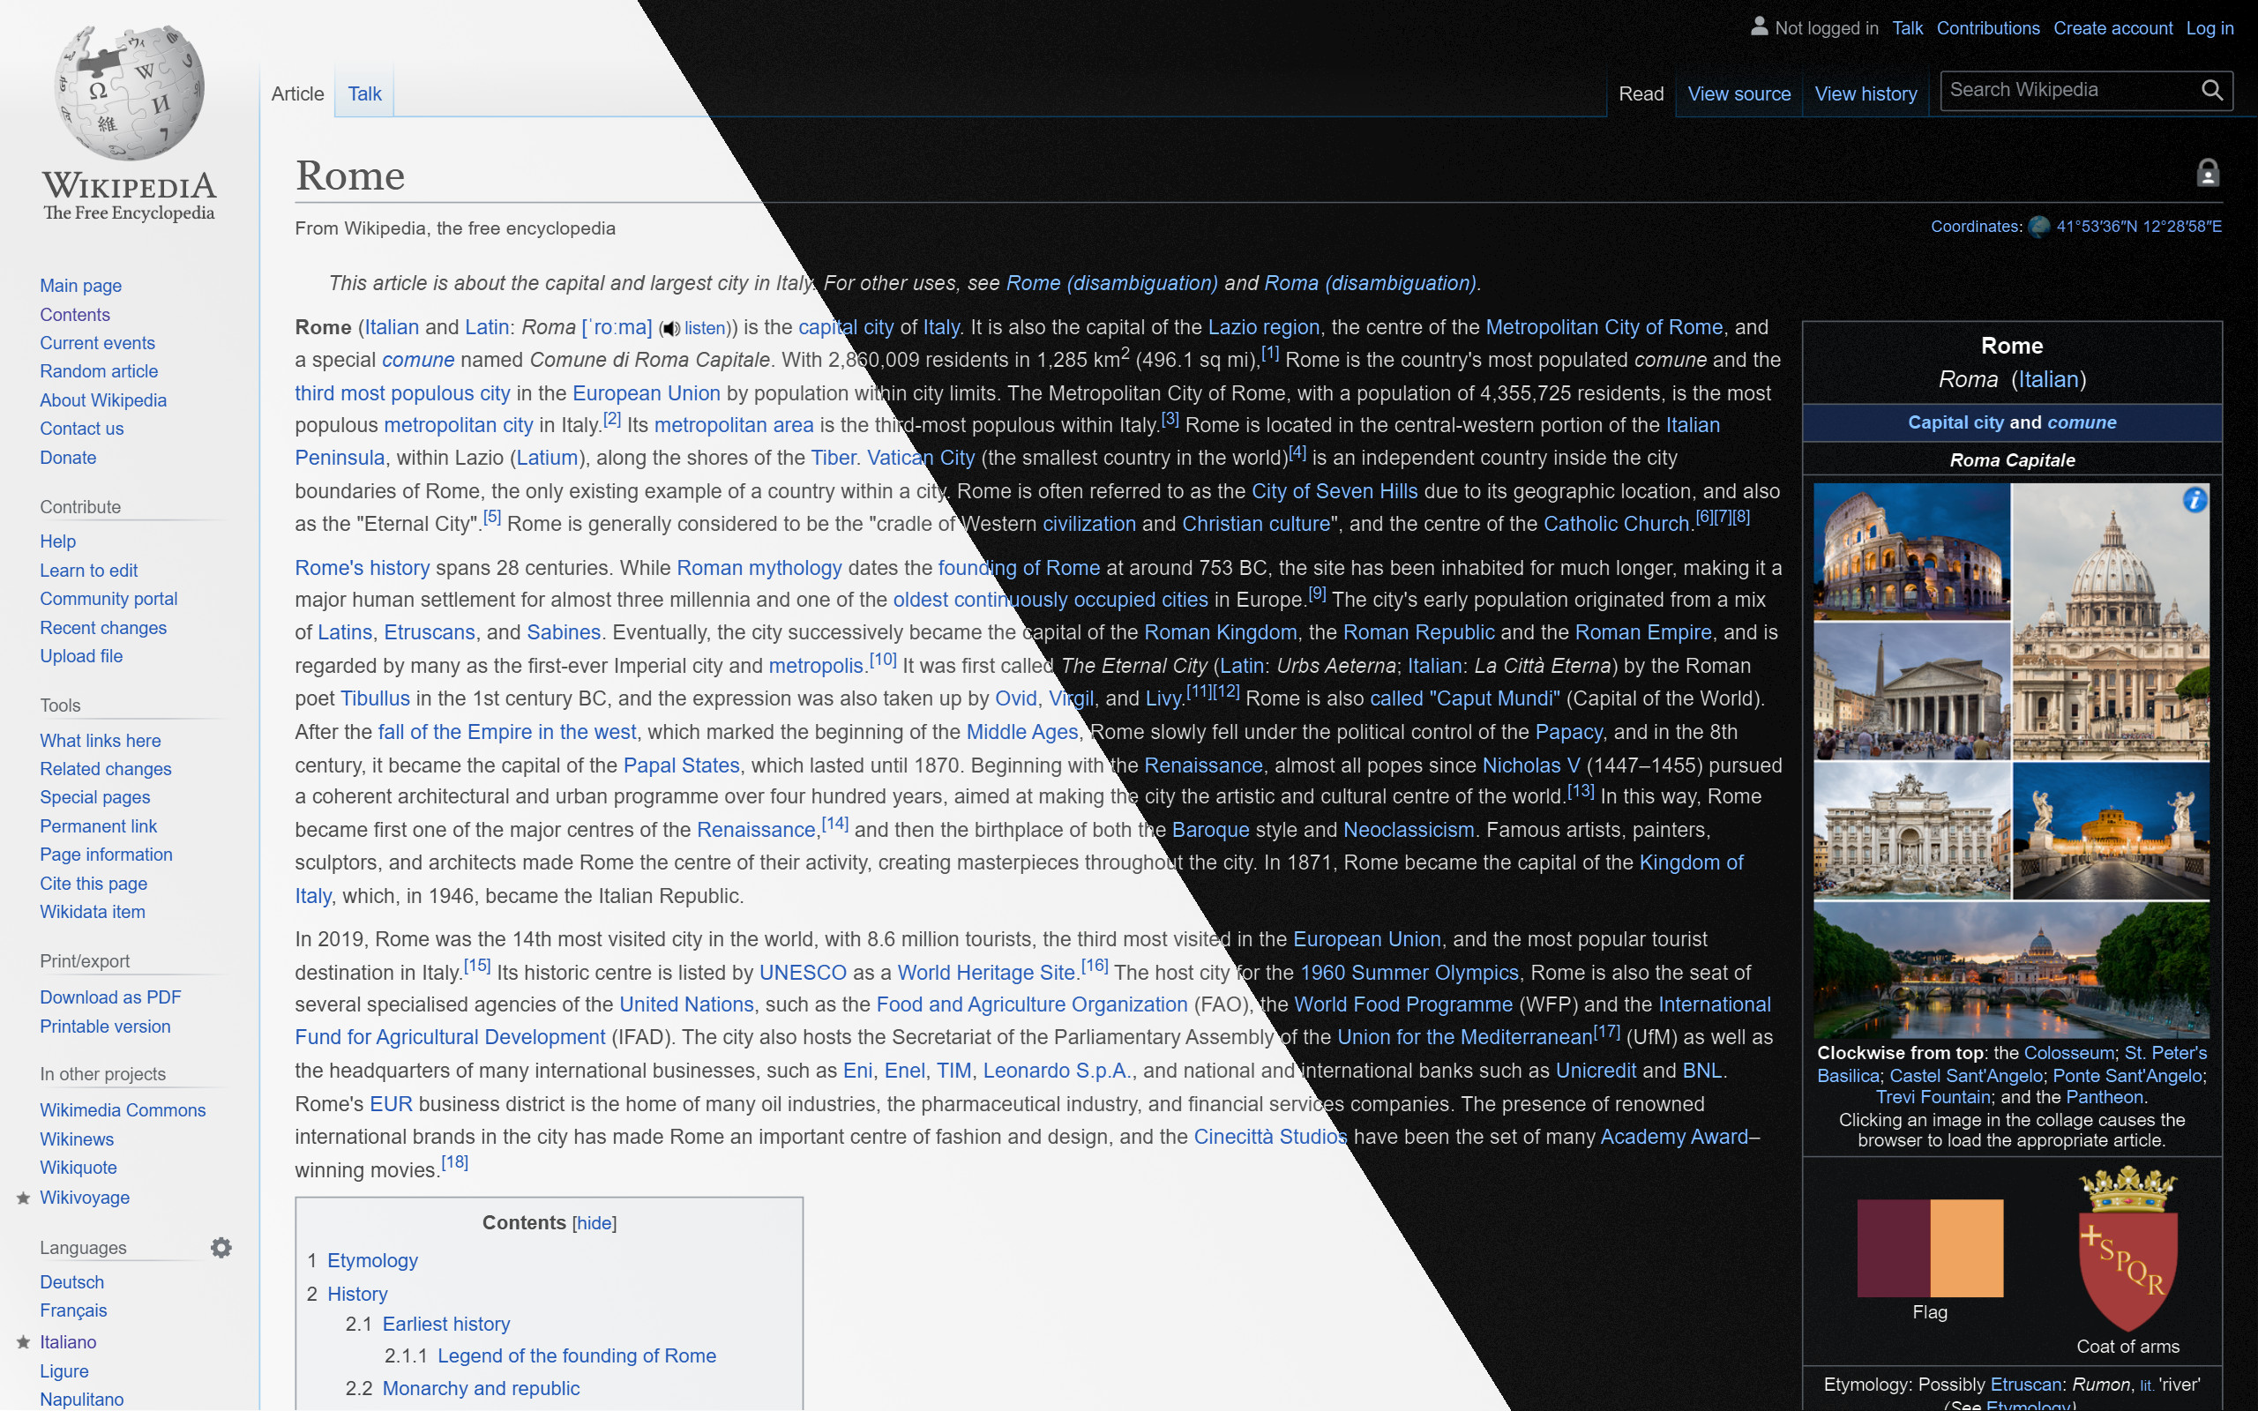This screenshot has width=2258, height=1411.
Task: Expand the Legend of the founding subsection
Action: (x=577, y=1354)
